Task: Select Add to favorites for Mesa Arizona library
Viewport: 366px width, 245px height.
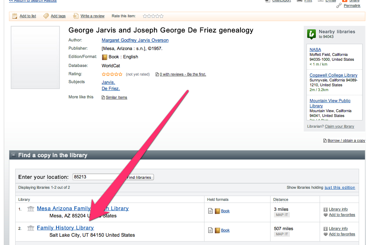Action: click(342, 215)
